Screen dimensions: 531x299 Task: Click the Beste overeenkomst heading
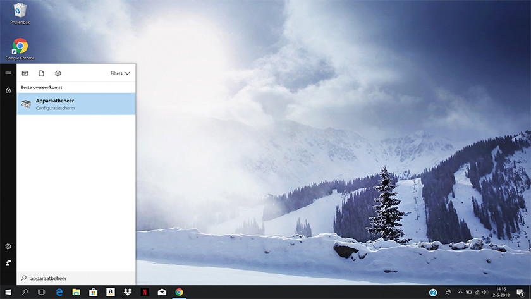point(41,87)
